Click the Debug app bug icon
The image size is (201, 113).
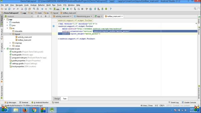pyautogui.click(x=68, y=9)
